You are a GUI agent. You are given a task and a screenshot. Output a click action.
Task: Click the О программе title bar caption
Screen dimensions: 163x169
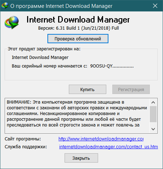tap(61, 6)
